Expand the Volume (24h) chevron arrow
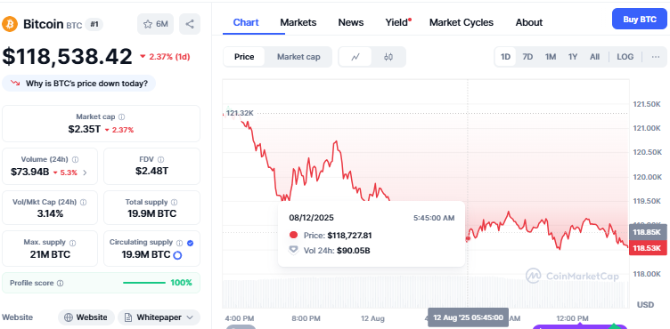Viewport: 670px width, 329px height. [85, 173]
